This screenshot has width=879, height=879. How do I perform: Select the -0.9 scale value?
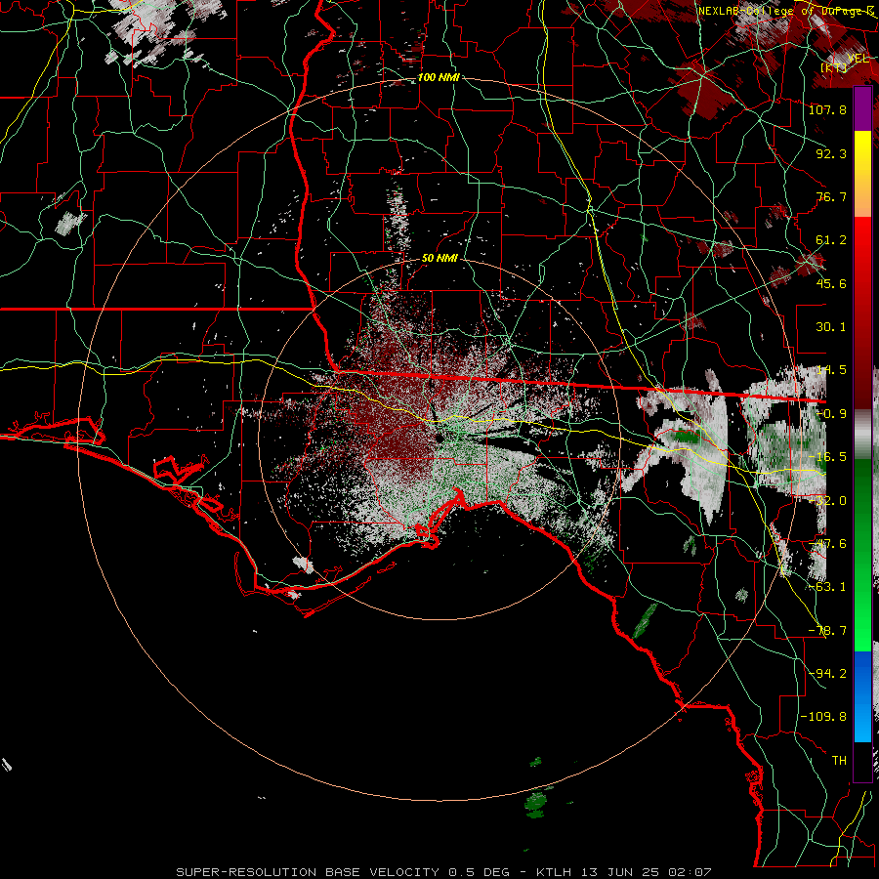(x=831, y=414)
